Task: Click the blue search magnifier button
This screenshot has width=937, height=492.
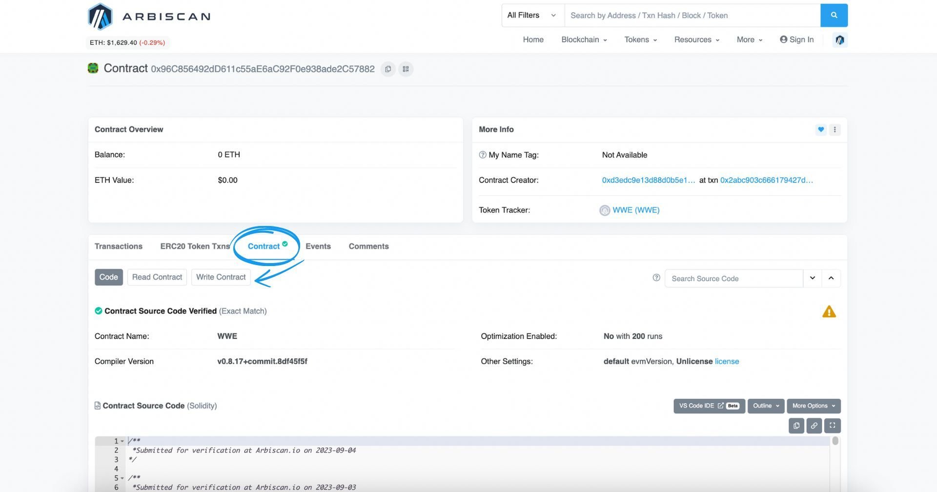Action: click(834, 15)
